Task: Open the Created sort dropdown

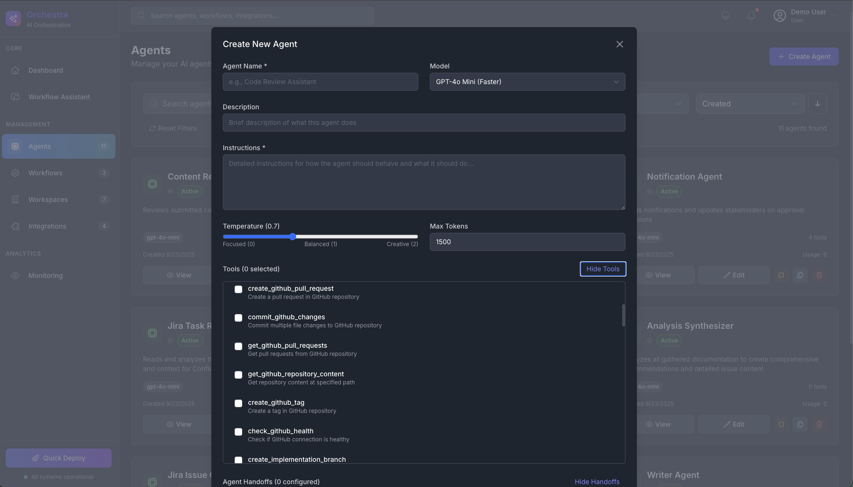Action: [x=749, y=104]
